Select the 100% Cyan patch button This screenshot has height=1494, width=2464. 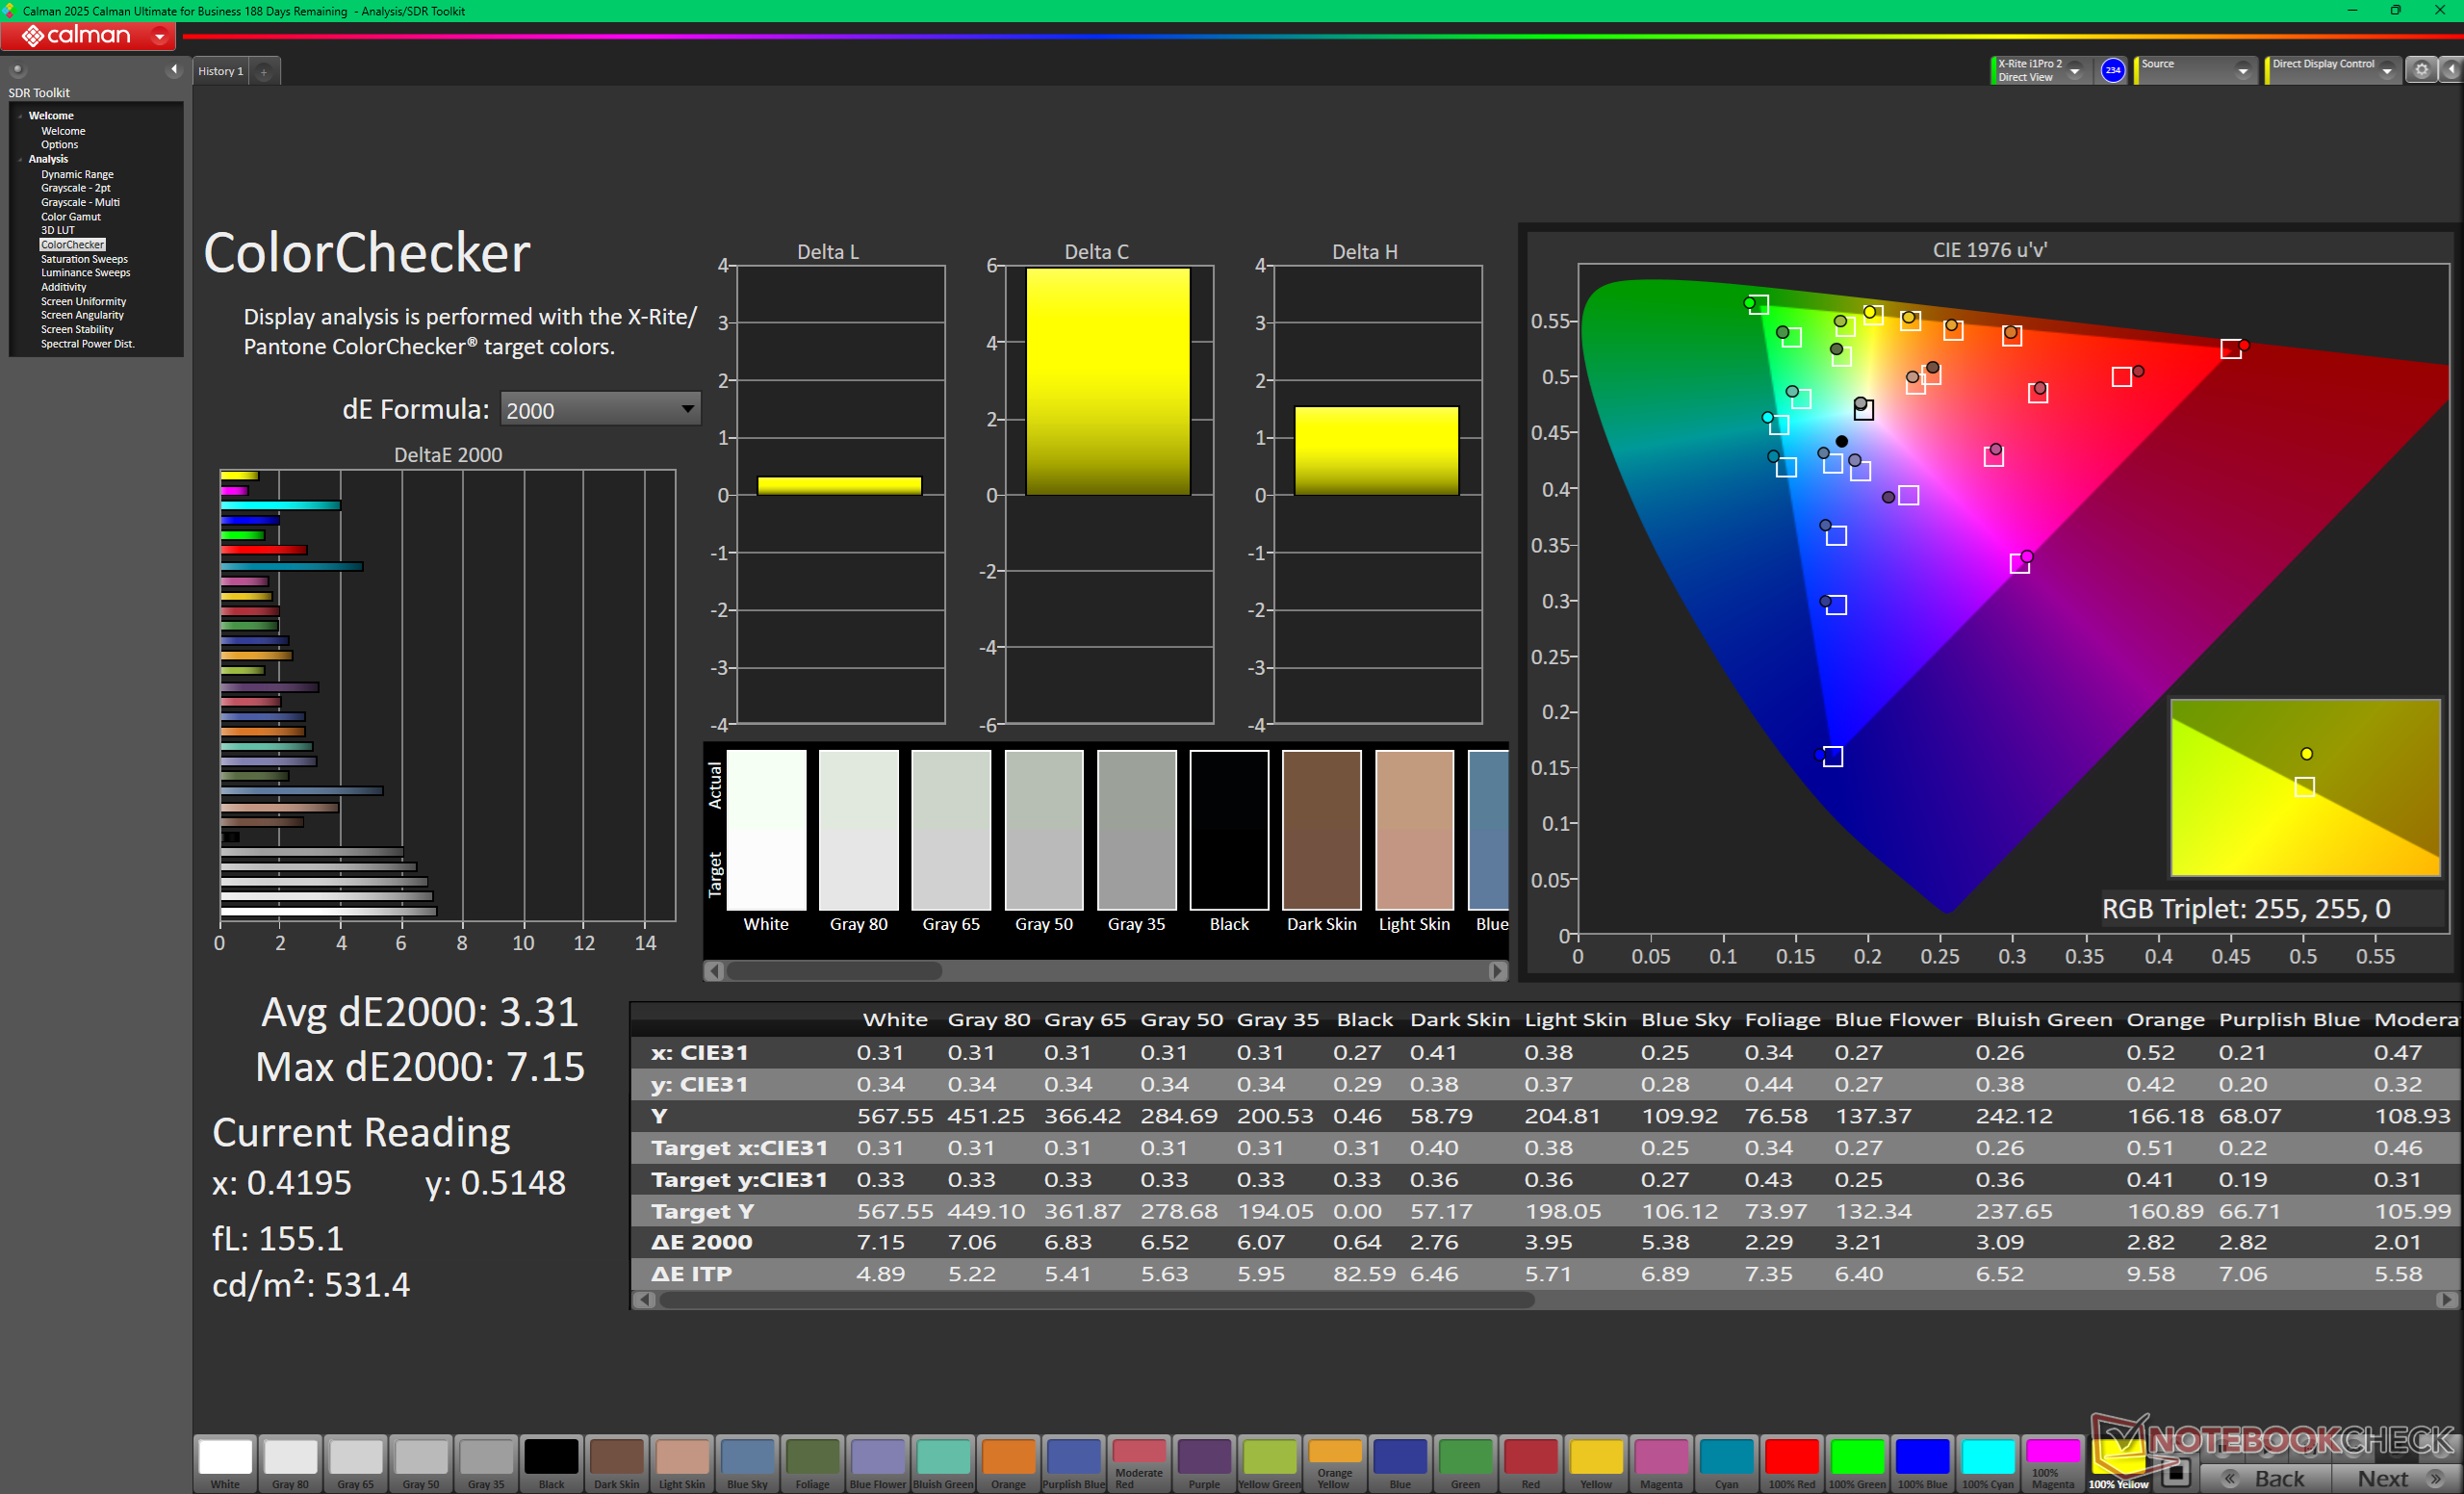coord(1987,1463)
